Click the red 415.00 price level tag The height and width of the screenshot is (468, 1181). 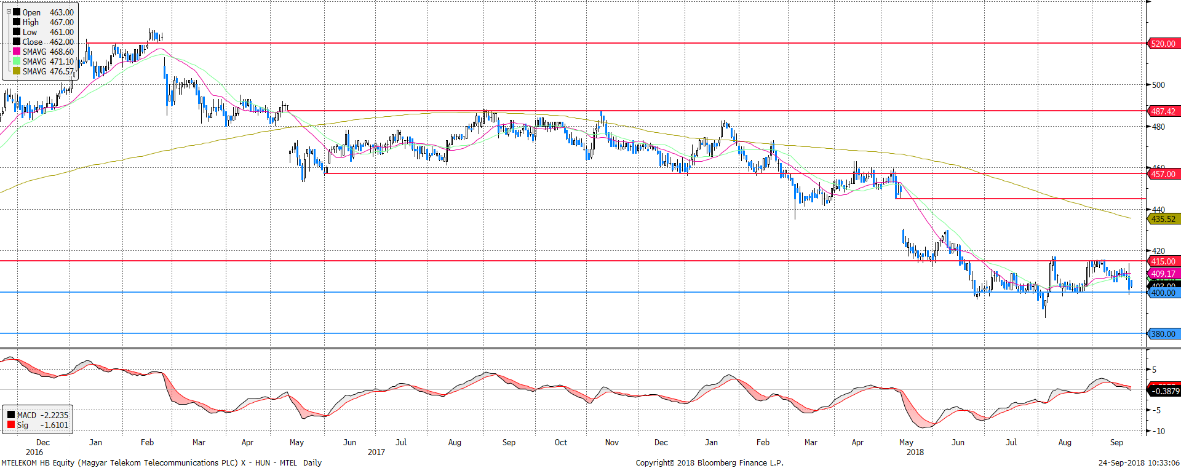click(1163, 261)
